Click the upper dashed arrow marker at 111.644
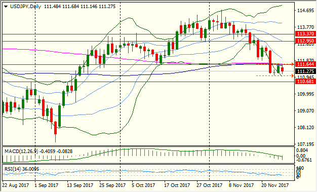 (292, 64)
